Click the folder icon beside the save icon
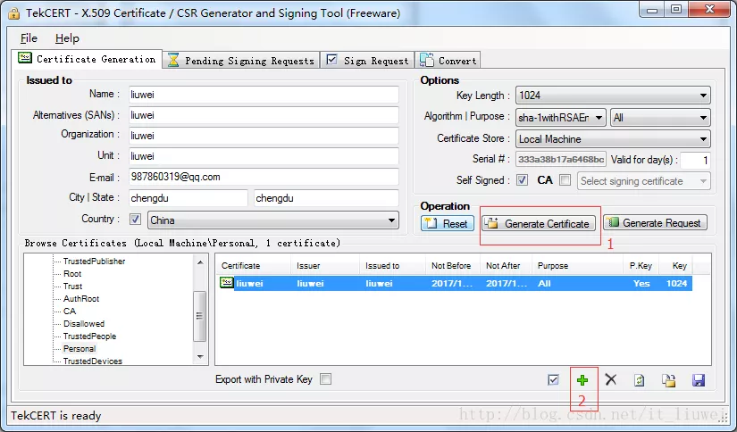737x432 pixels. pyautogui.click(x=668, y=380)
